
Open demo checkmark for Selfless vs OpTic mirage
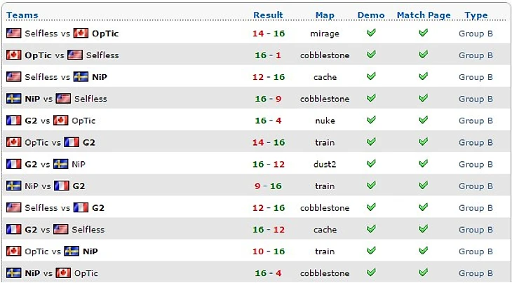pos(371,33)
